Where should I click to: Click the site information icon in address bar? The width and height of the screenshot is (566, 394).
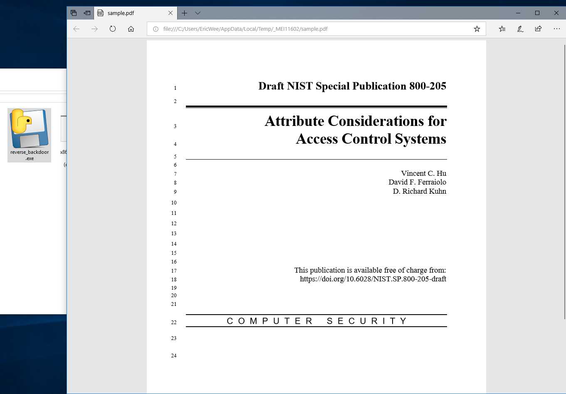tap(156, 29)
